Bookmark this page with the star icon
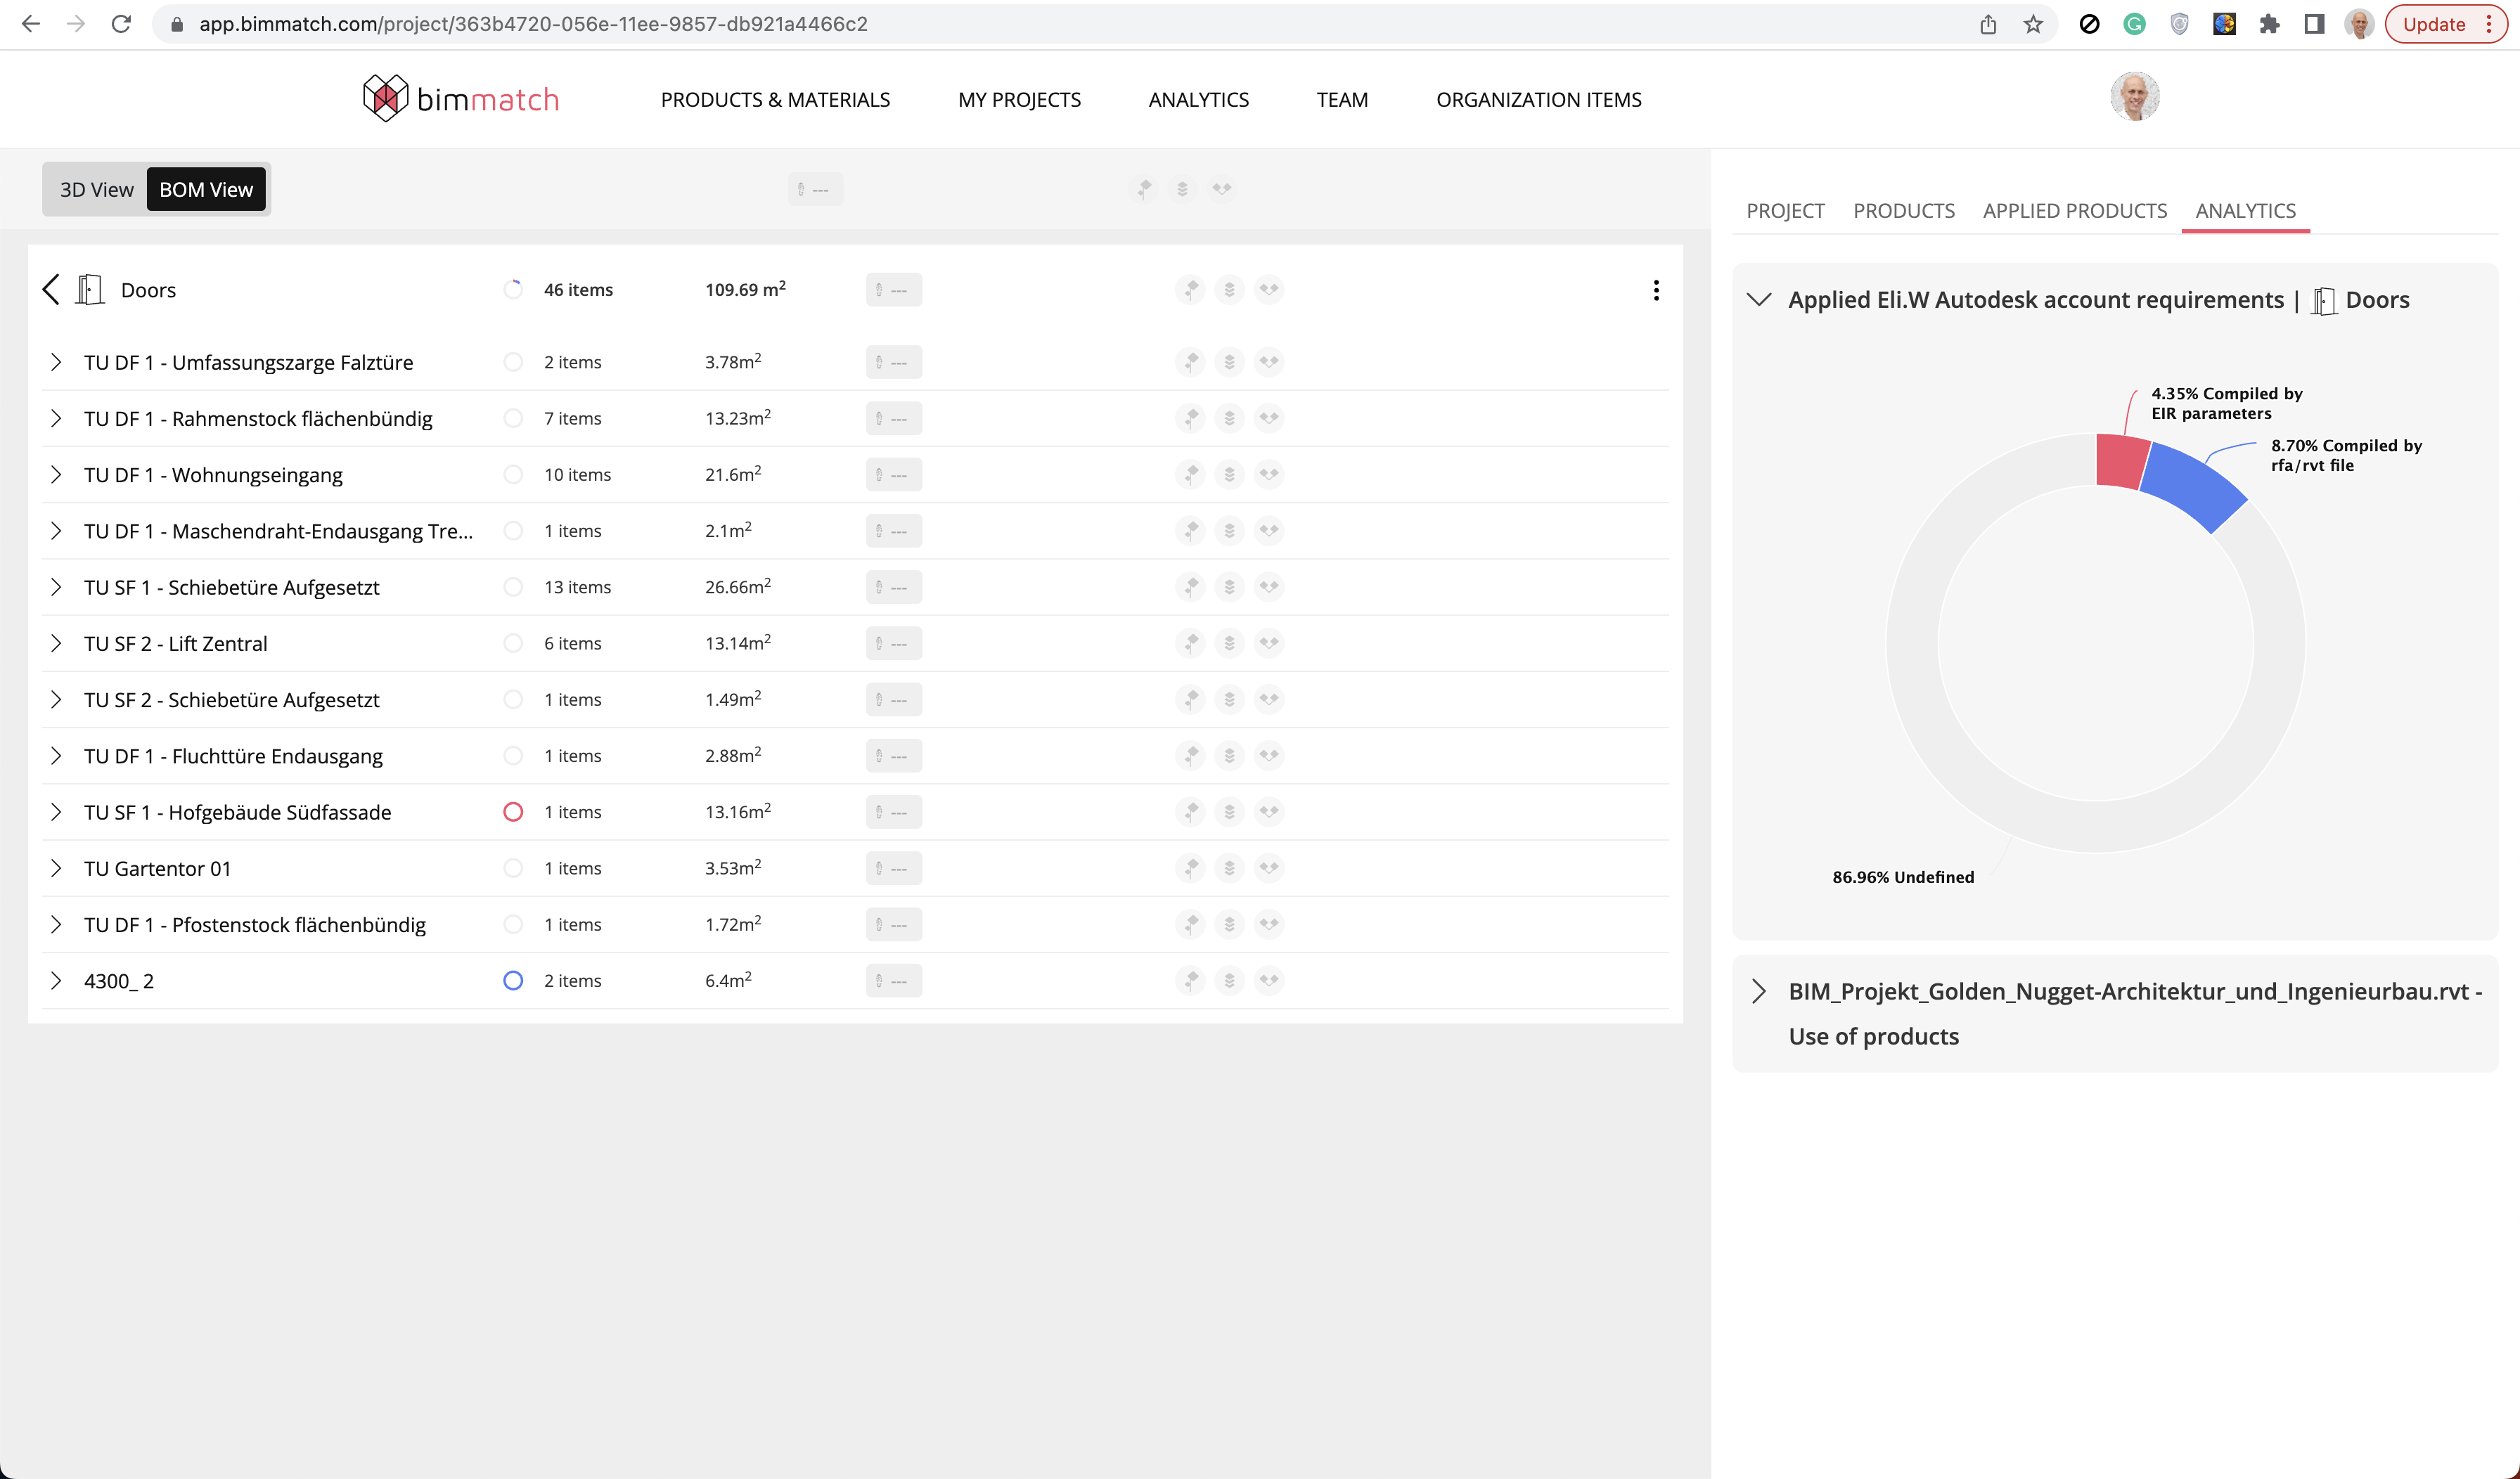The height and width of the screenshot is (1479, 2520). pos(2033,24)
